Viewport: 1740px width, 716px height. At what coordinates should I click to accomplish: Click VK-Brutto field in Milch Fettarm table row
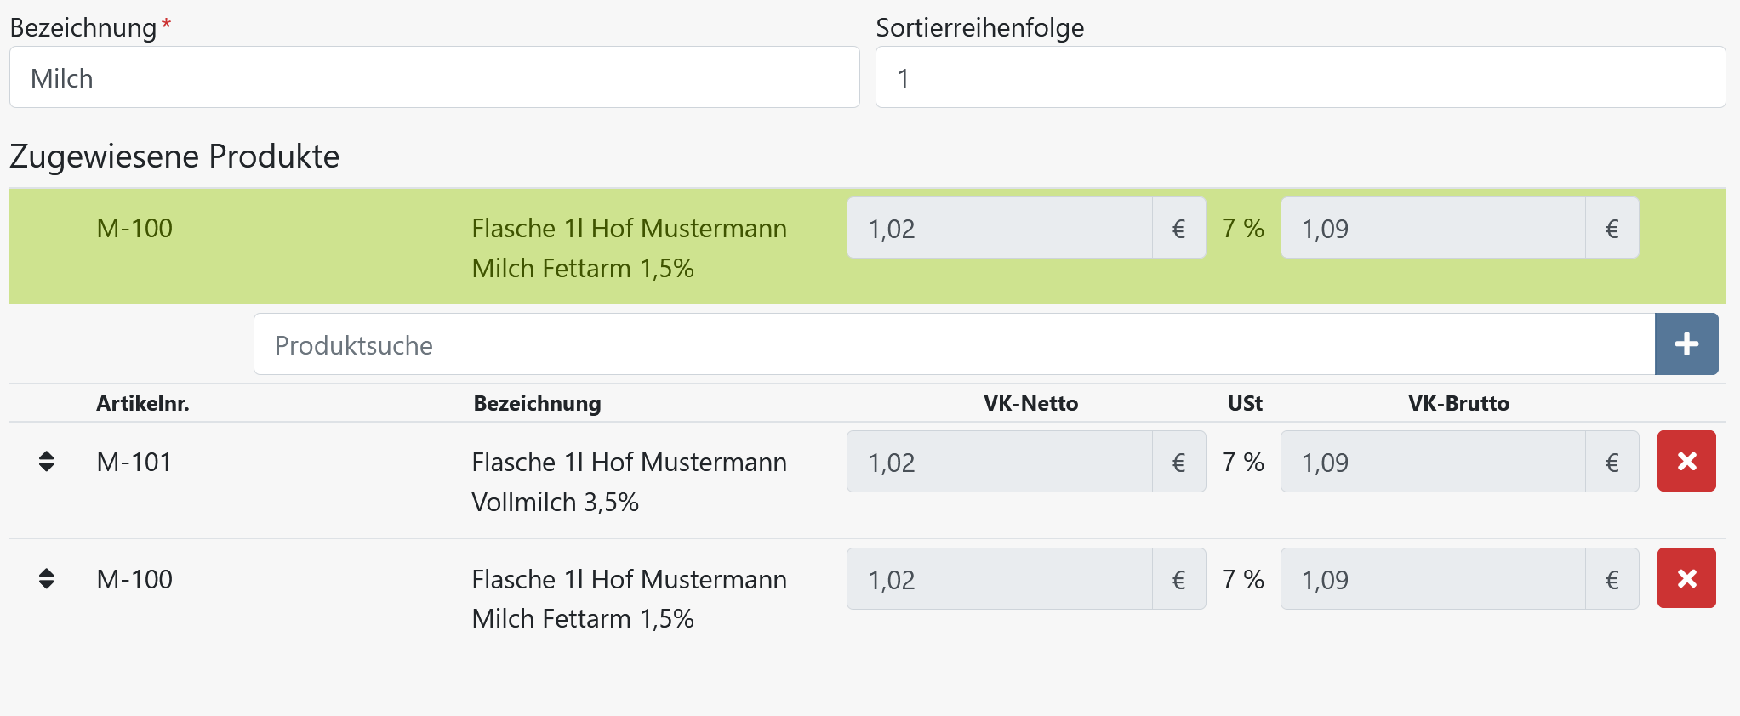coord(1433,579)
